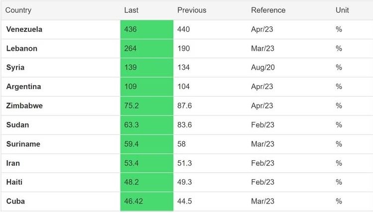Click Syria's Aug/20 reference date
Image resolution: width=373 pixels, height=213 pixels.
[x=262, y=68]
